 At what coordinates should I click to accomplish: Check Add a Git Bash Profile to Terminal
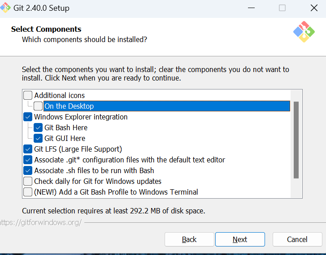click(x=28, y=192)
